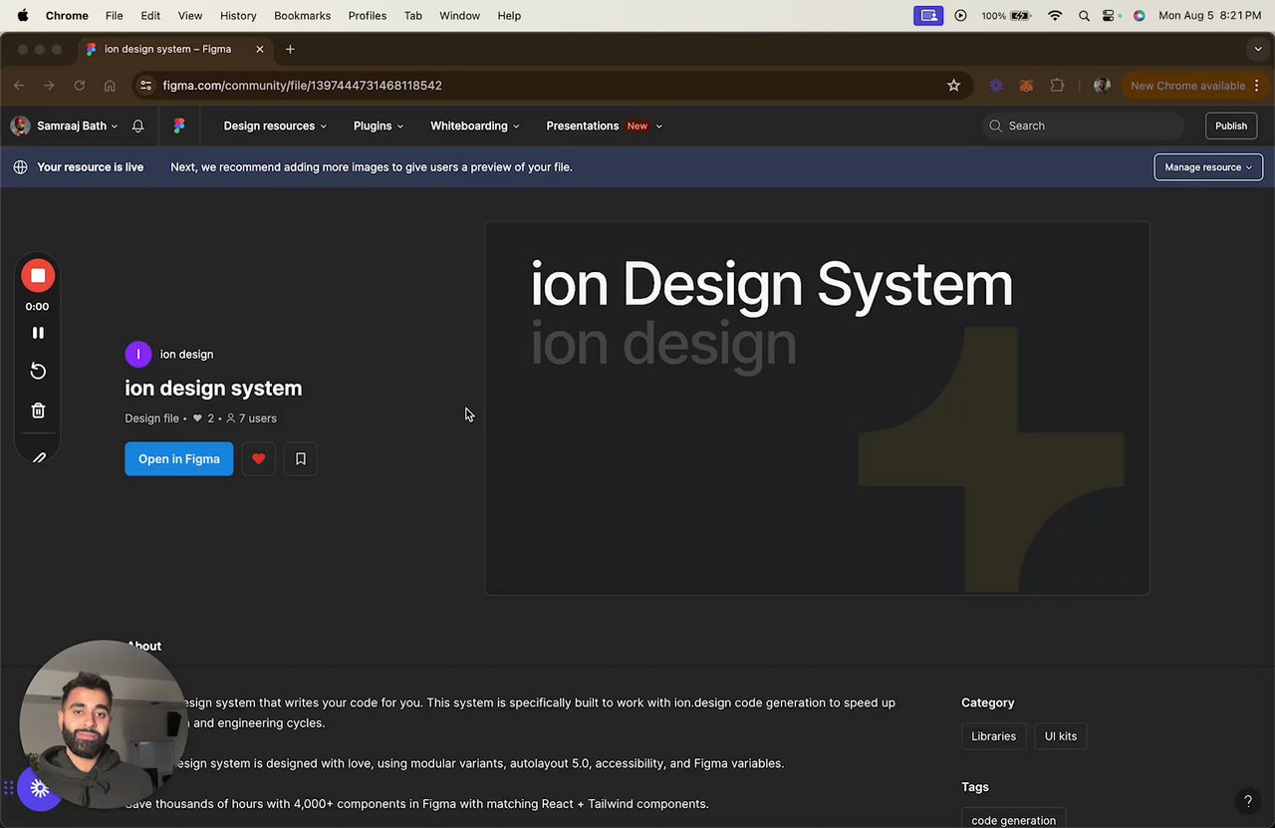Open the Chrome Extensions puzzle icon
Image resolution: width=1275 pixels, height=828 pixels.
[1057, 86]
